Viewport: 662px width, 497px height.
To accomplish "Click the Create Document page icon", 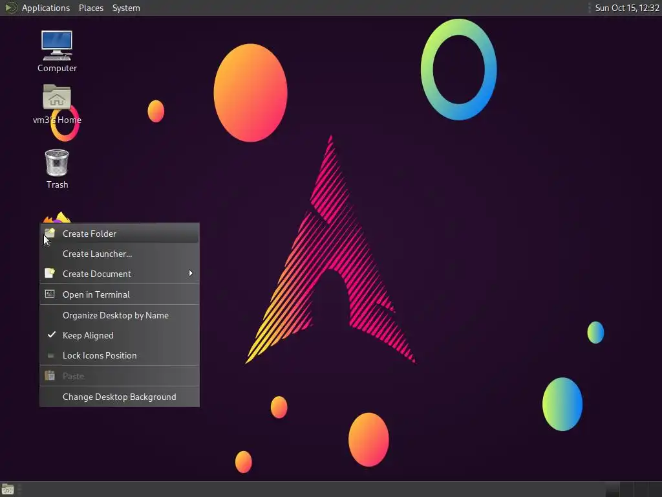I will coord(50,273).
